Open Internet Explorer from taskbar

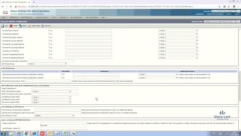34,133
